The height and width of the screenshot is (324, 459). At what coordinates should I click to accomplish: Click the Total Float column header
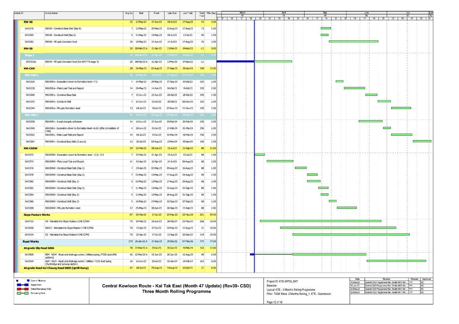202,14
